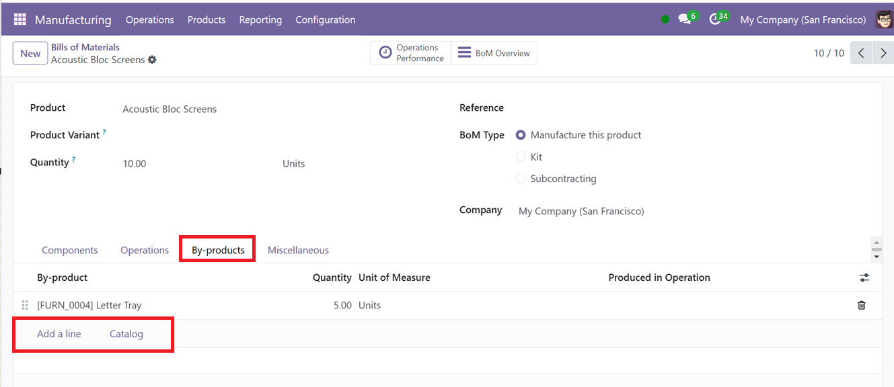
Task: Open the activities clock icon with badge 34
Action: click(x=715, y=19)
